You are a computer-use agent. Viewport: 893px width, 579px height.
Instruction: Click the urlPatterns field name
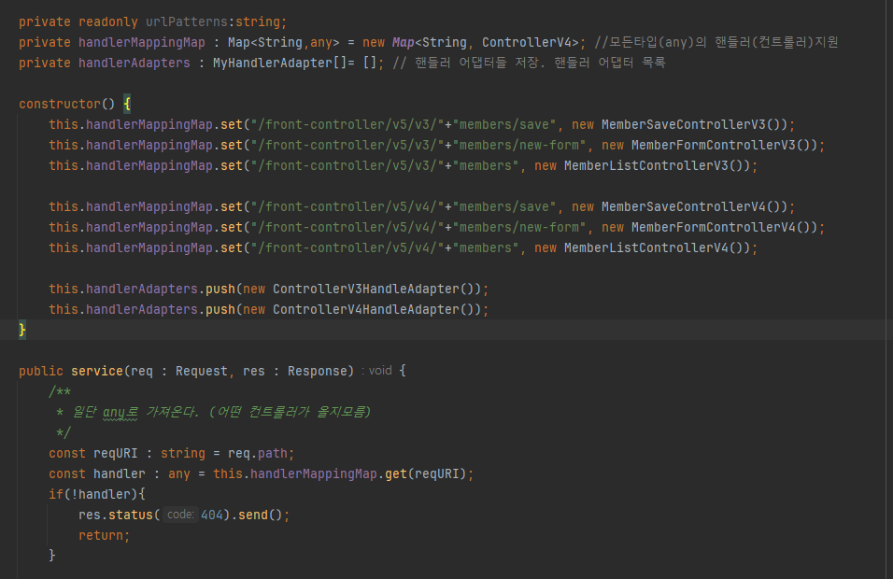(187, 22)
